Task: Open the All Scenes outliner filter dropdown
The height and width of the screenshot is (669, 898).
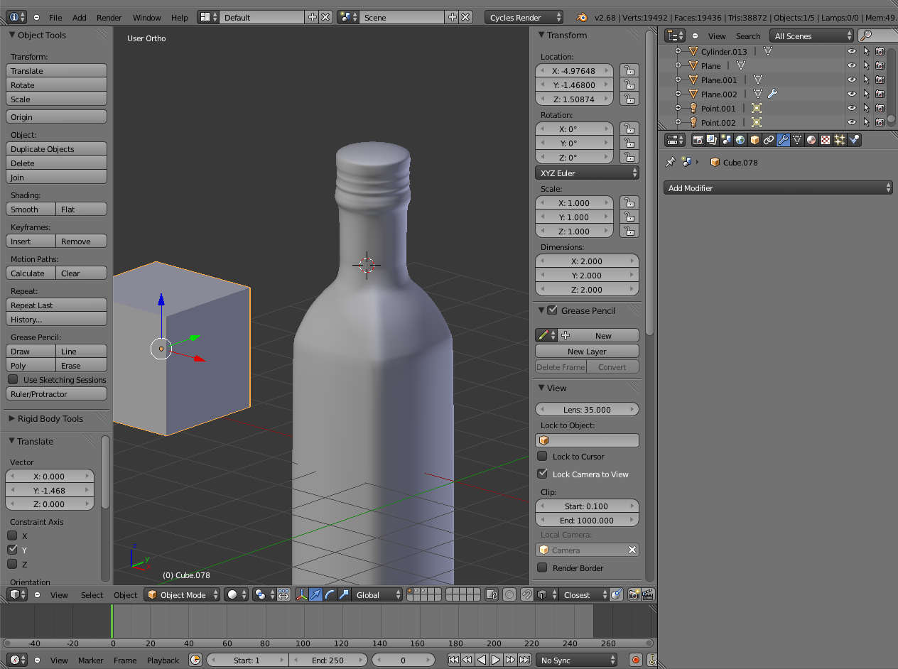Action: click(x=812, y=36)
